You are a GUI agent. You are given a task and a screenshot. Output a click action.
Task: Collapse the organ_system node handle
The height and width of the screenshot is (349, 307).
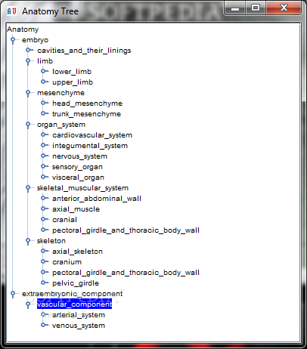[x=28, y=125]
